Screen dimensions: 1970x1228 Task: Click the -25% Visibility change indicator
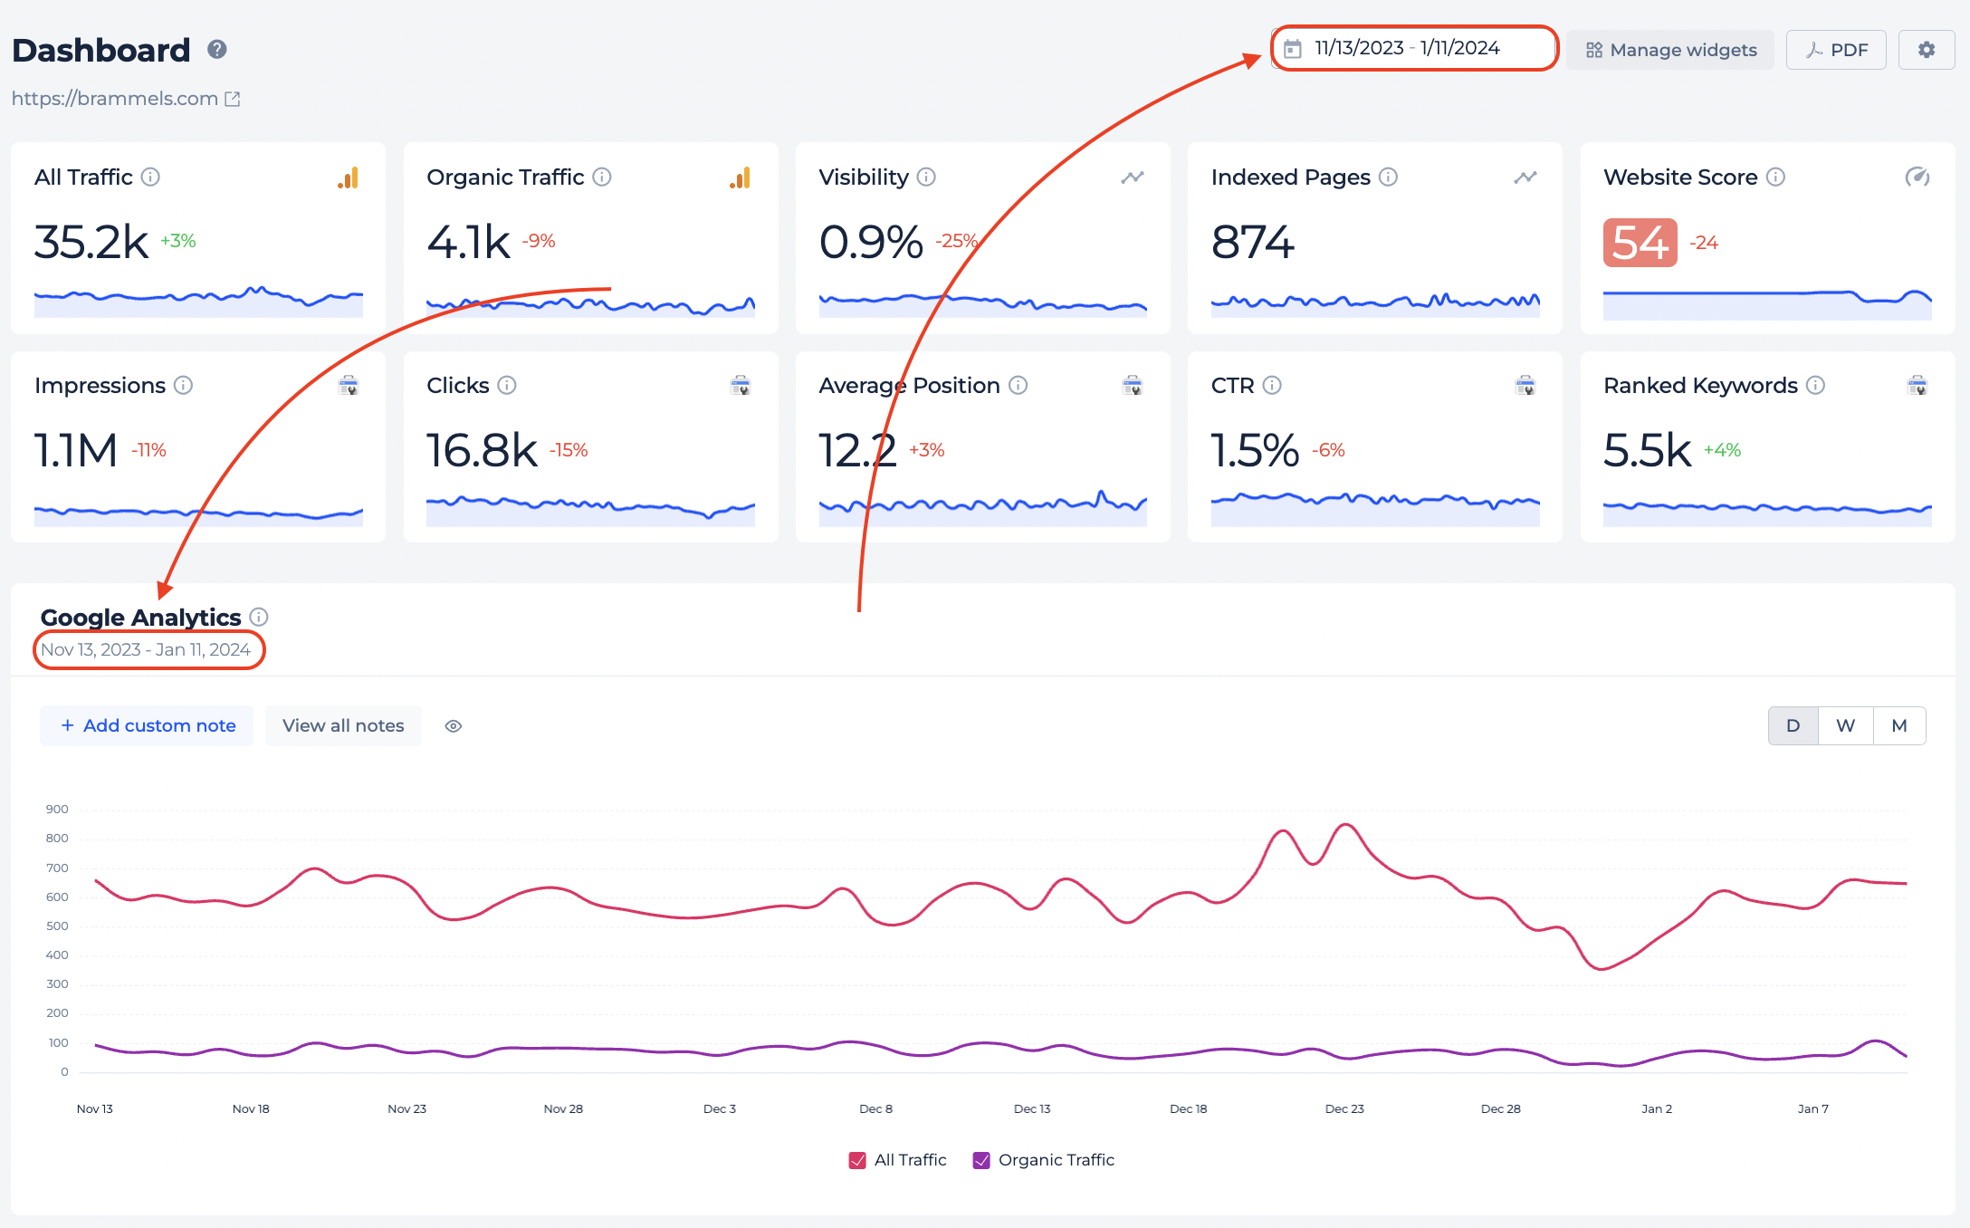click(957, 241)
